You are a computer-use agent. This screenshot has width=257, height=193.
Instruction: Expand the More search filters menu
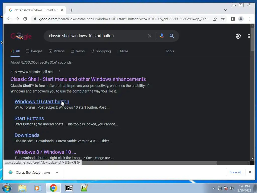click(122, 51)
